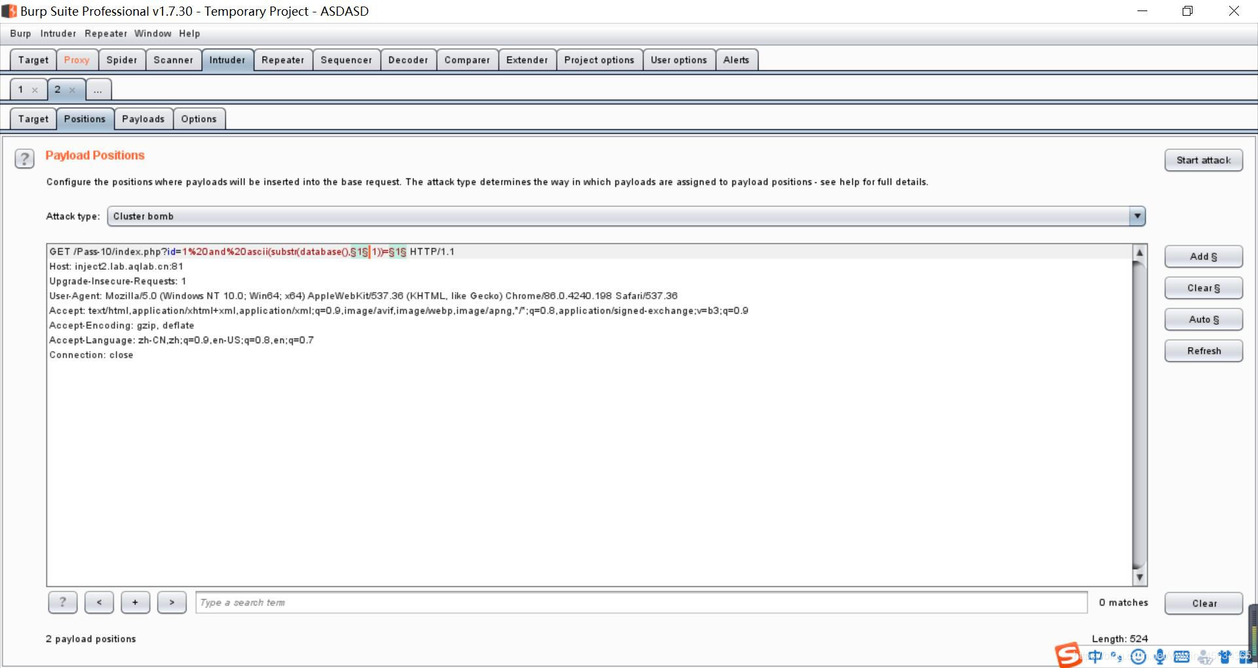This screenshot has height=668, width=1258.
Task: Click the Start attack button
Action: [1204, 160]
